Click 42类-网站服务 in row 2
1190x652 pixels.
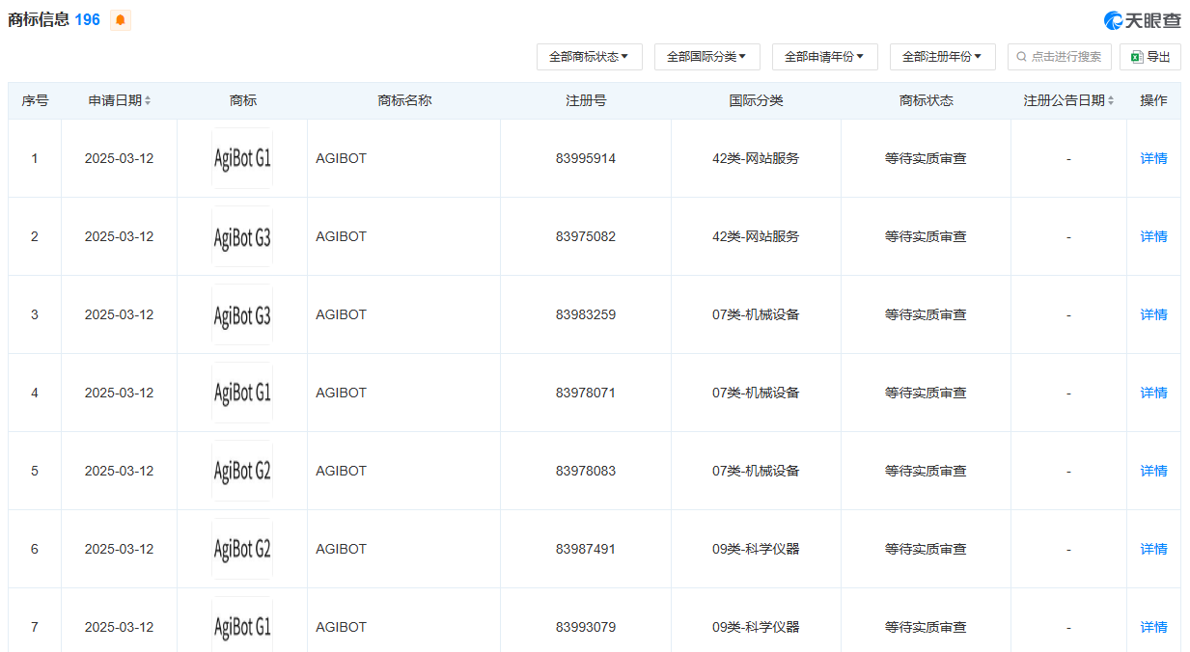click(x=756, y=236)
